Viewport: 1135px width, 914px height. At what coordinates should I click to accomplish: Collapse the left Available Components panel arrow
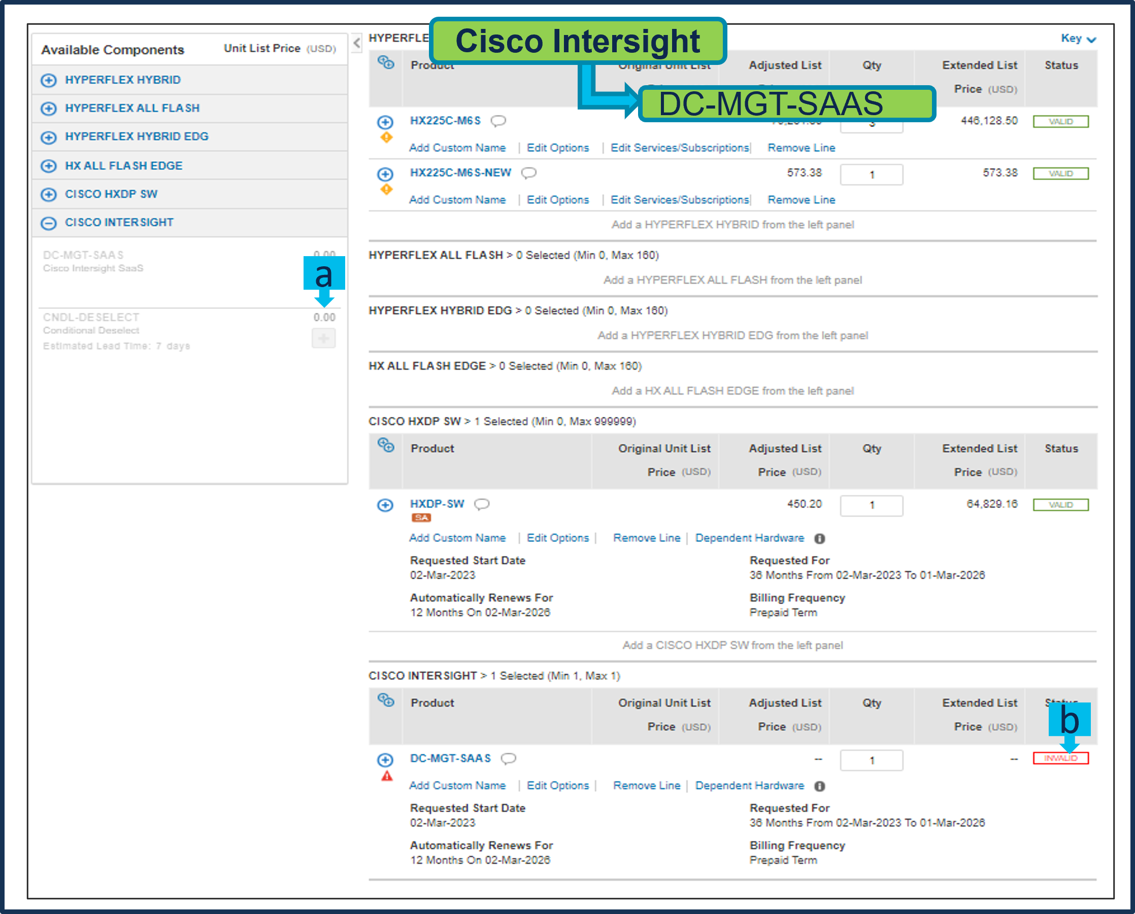(357, 43)
